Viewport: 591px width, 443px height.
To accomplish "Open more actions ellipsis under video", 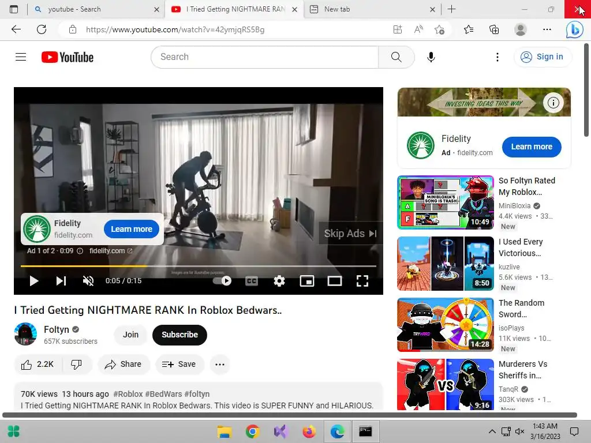I will click(220, 365).
